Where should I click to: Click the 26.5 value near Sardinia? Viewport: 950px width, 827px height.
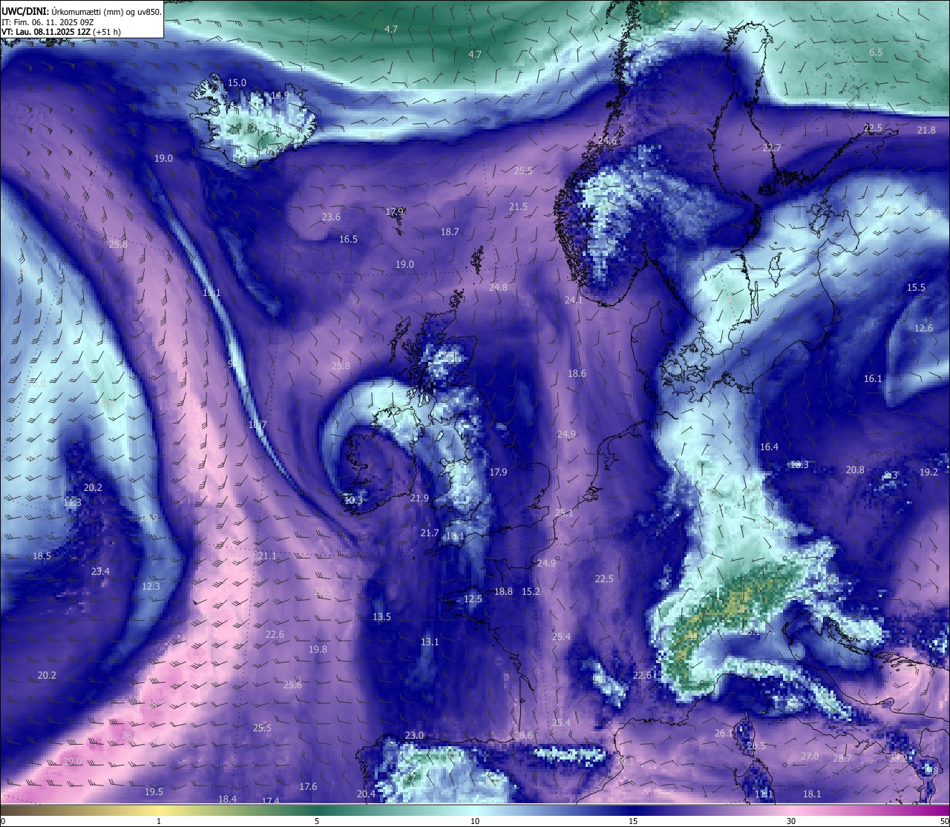756,746
